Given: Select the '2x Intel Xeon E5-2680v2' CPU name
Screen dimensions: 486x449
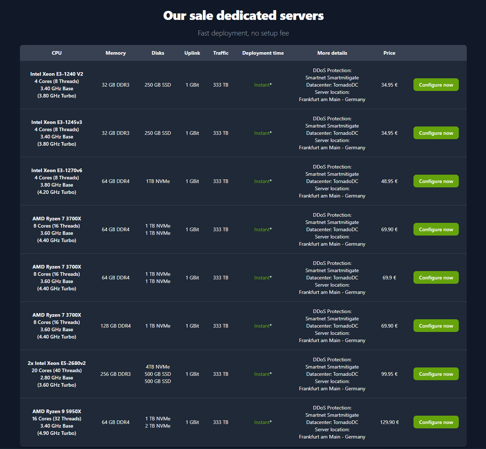Looking at the screenshot, I should 57,363.
